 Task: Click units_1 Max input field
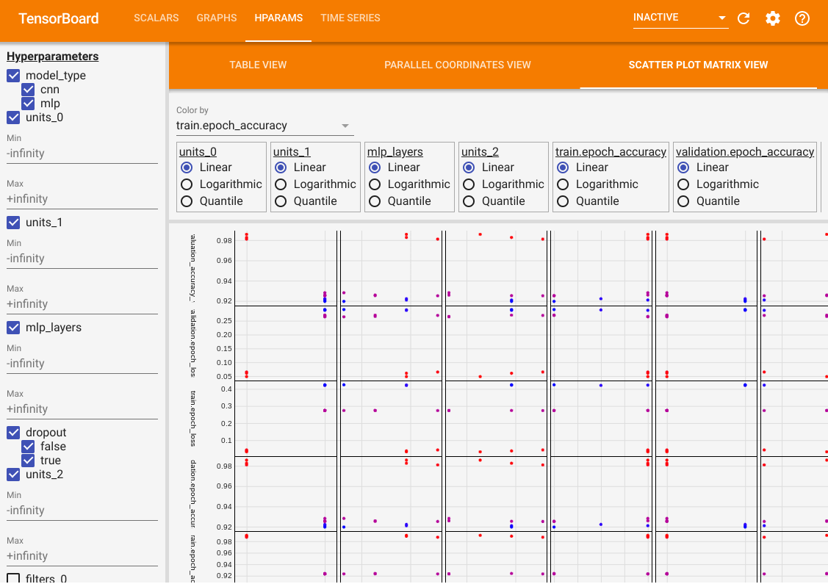pyautogui.click(x=82, y=304)
